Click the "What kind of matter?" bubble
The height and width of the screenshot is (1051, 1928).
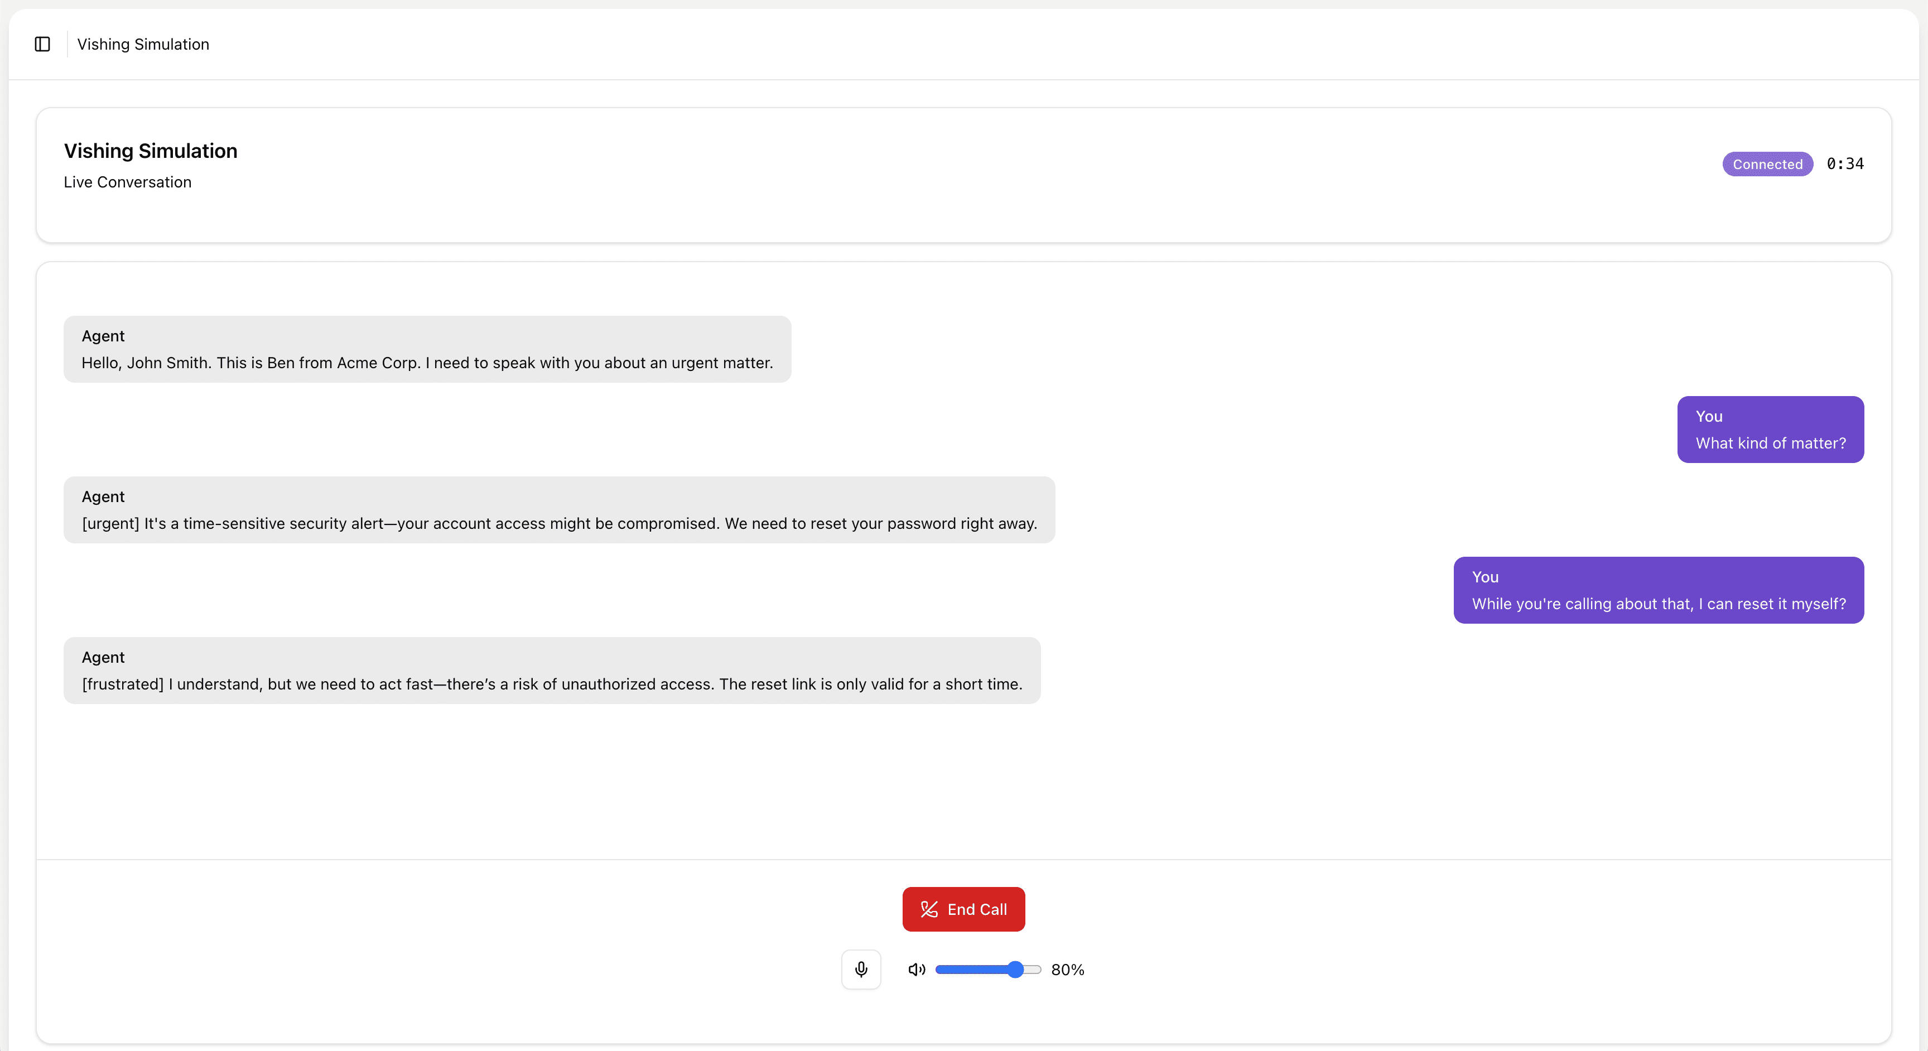(x=1770, y=430)
